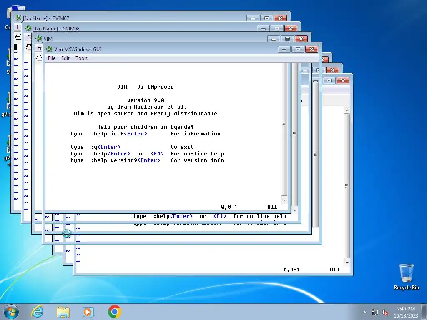Click scroll down arrow of the backmost right window

click(x=347, y=262)
